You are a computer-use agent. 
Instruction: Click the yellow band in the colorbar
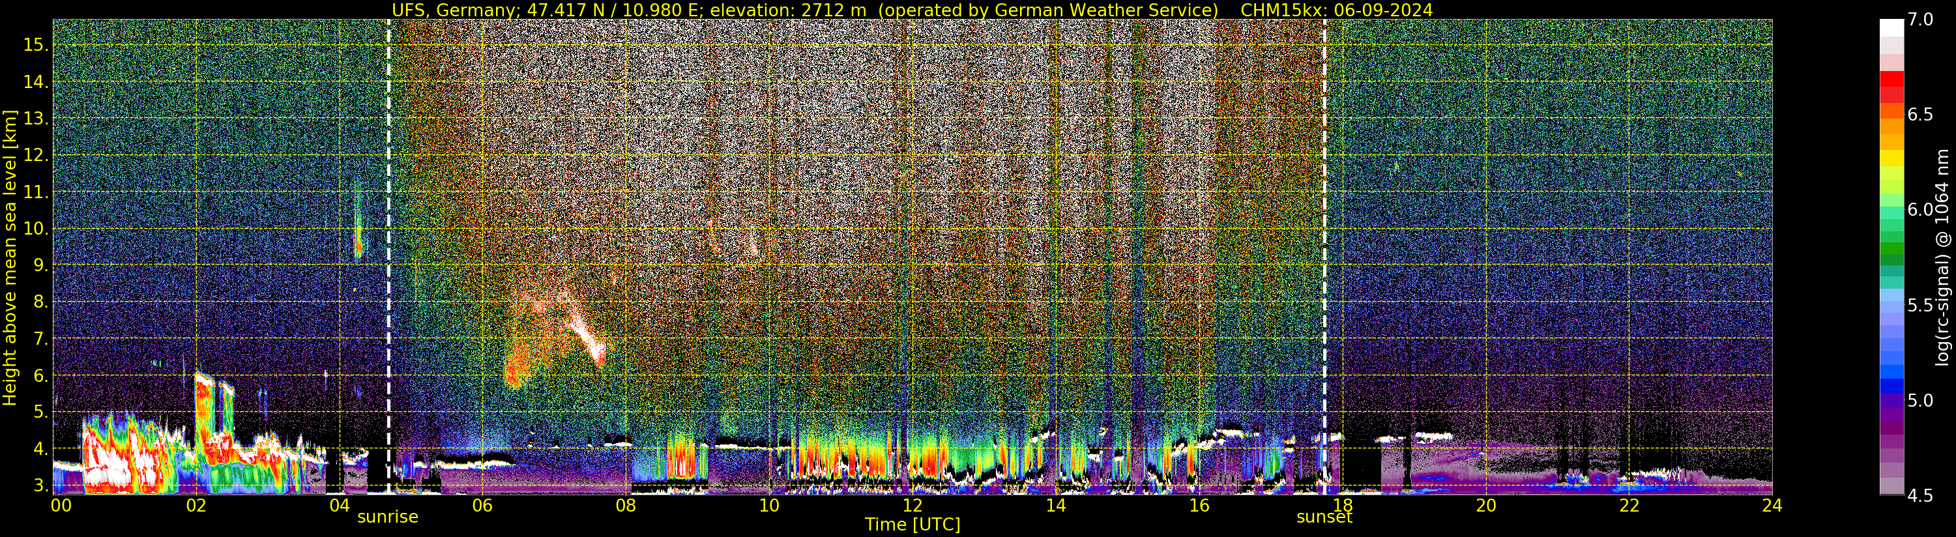coord(1891,157)
